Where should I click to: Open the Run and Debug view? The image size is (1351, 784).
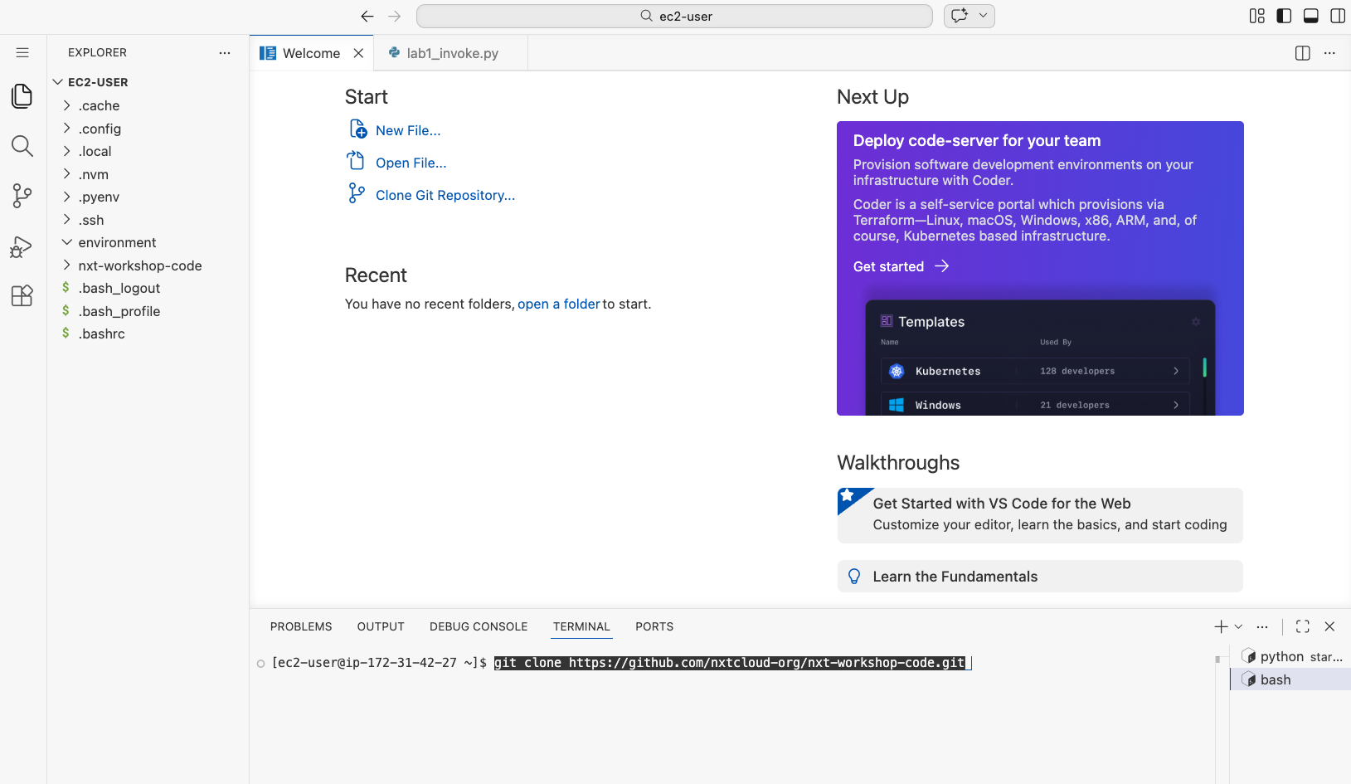(22, 246)
